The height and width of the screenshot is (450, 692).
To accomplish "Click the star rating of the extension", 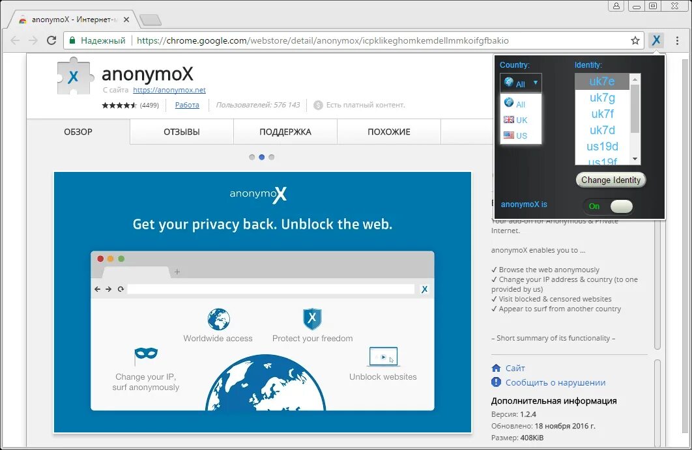I will [x=119, y=105].
